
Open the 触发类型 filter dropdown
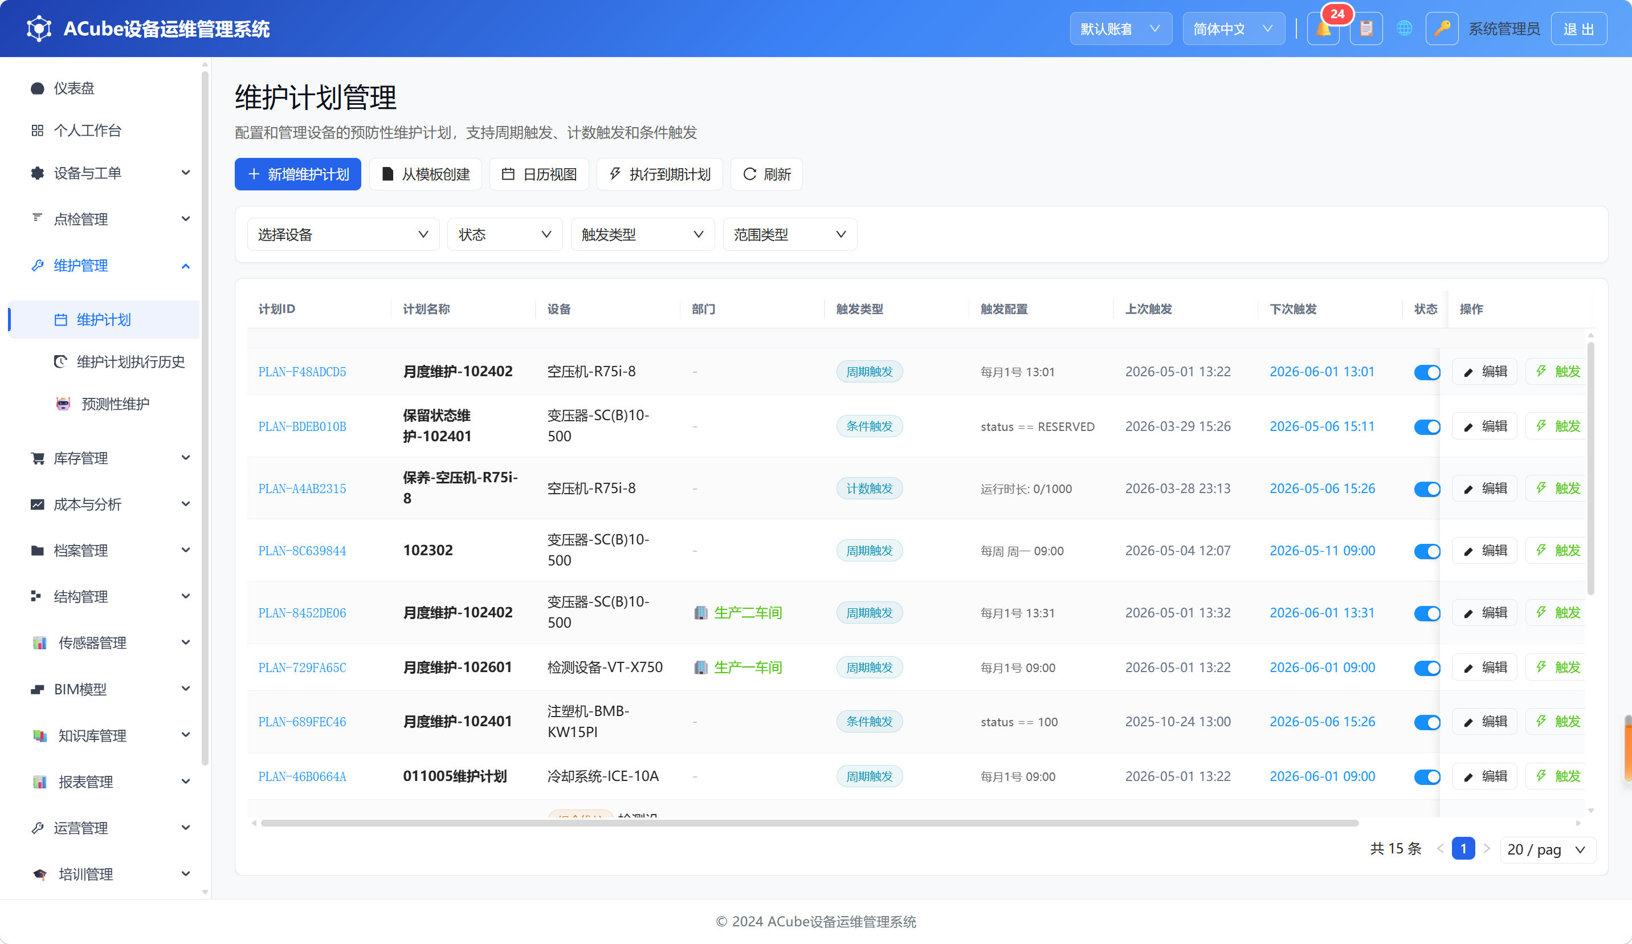click(x=642, y=234)
